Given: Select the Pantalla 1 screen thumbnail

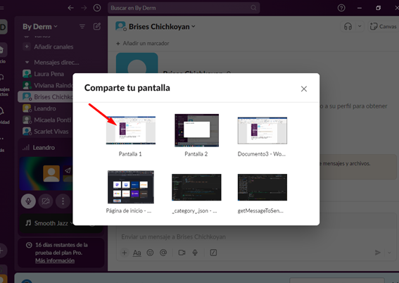Looking at the screenshot, I should pos(131,130).
